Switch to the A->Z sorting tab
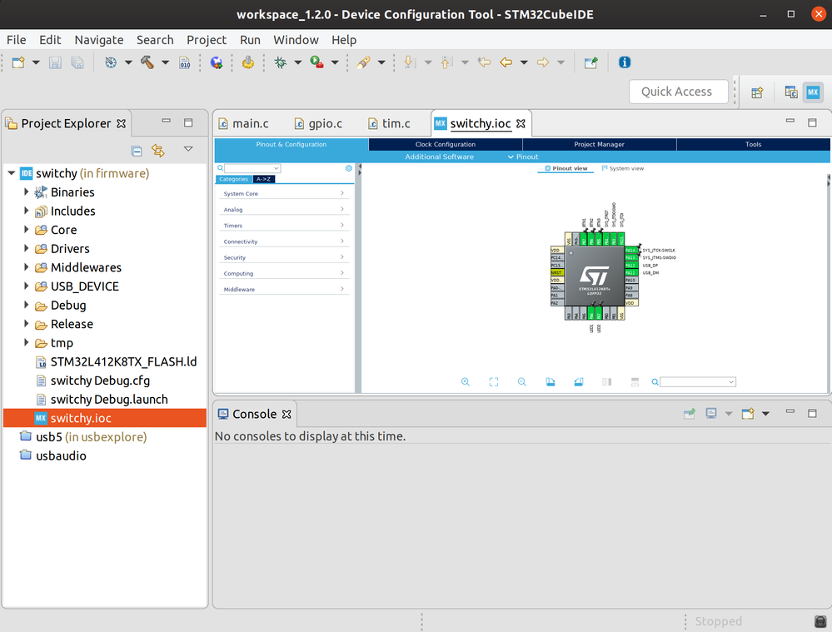Screen dimensions: 832x632 click(x=264, y=179)
